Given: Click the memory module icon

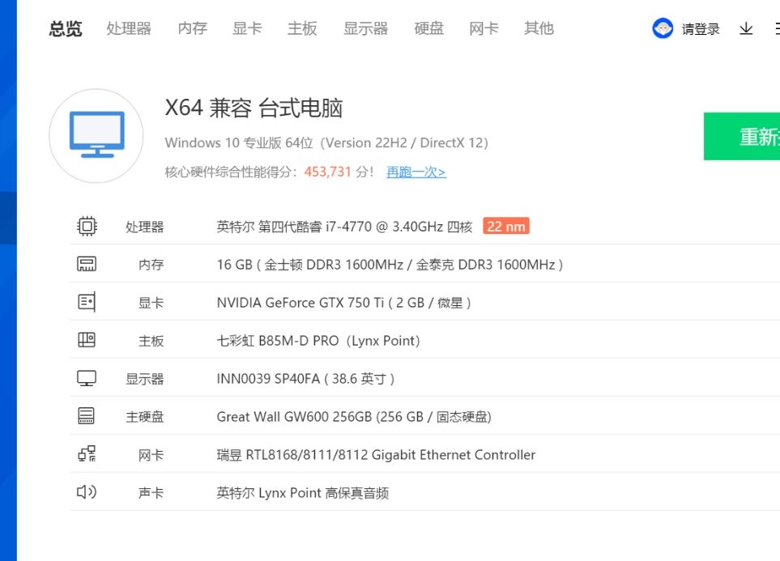Looking at the screenshot, I should point(87,264).
